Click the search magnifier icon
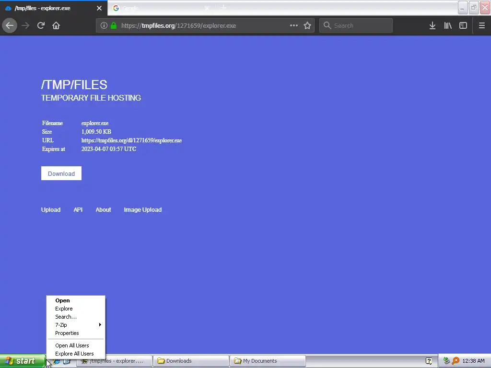The image size is (491, 368). [x=327, y=25]
